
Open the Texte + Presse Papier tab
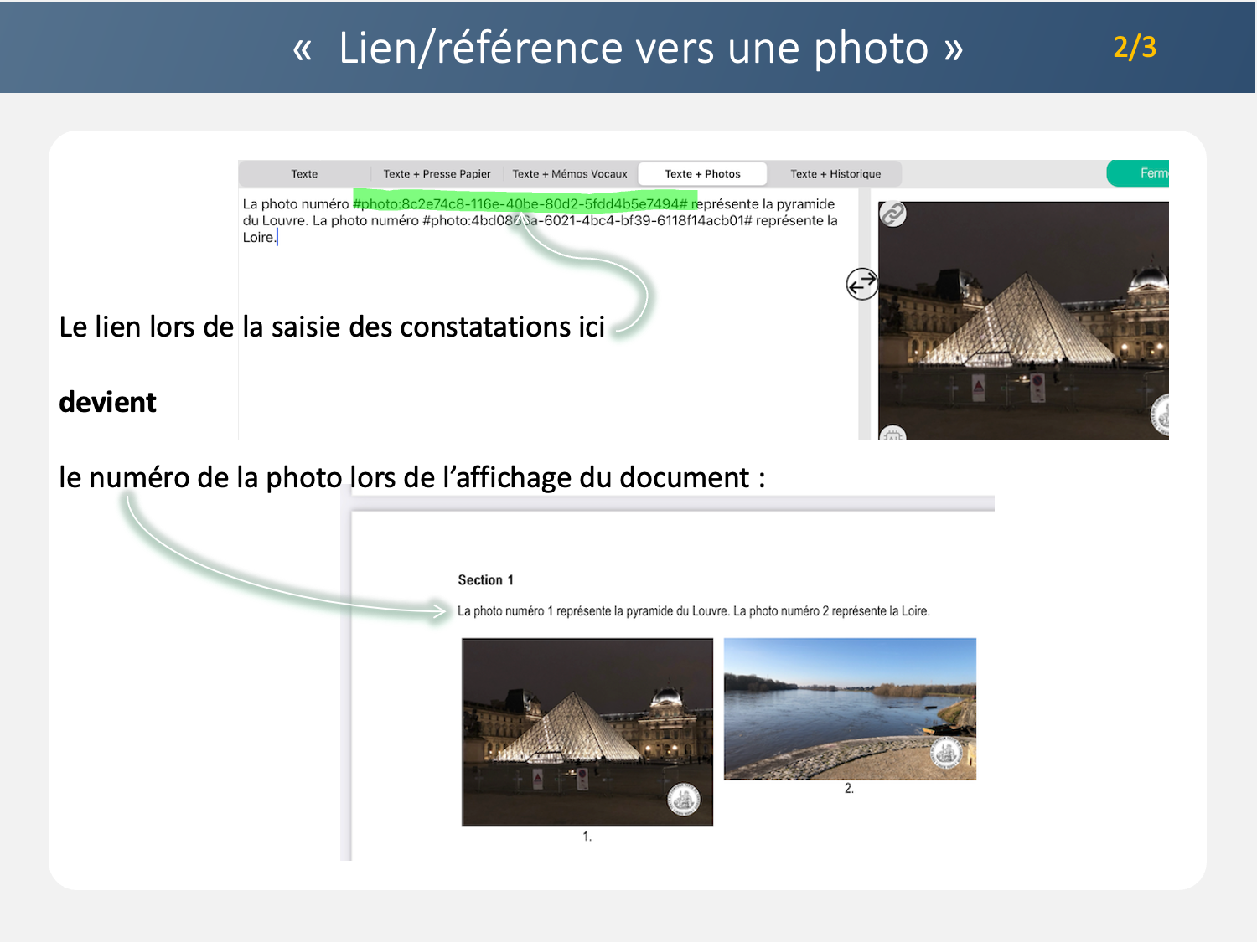coord(437,174)
